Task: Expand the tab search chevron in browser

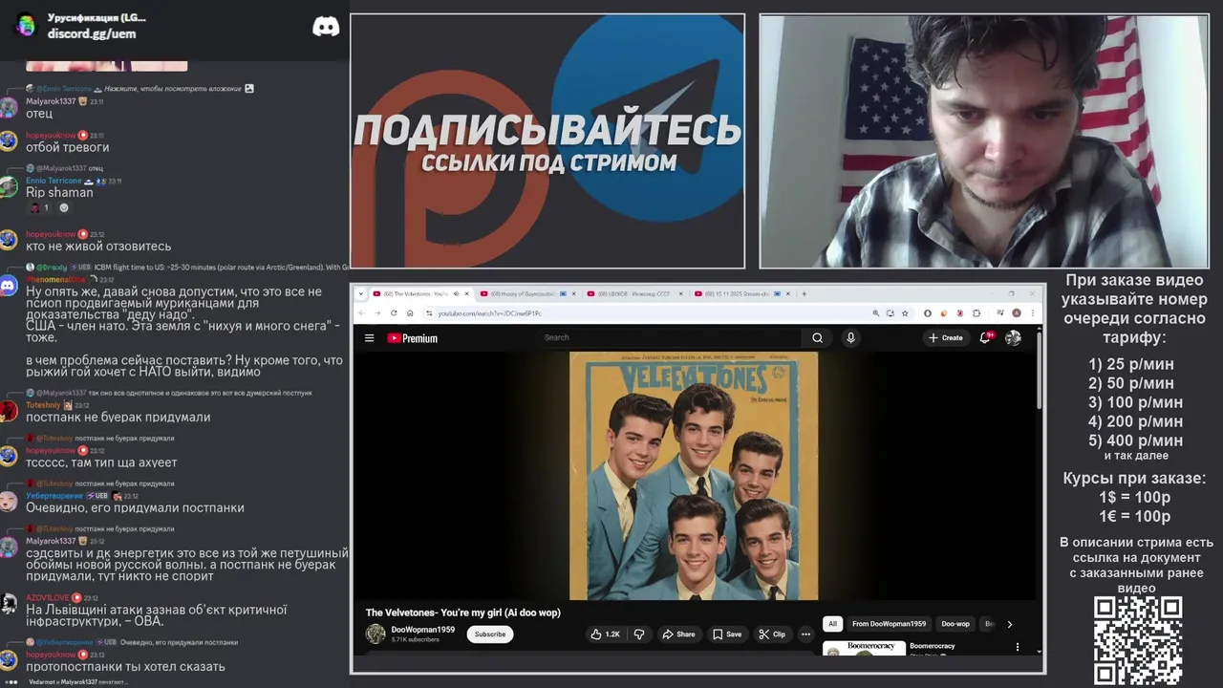Action: [x=361, y=293]
